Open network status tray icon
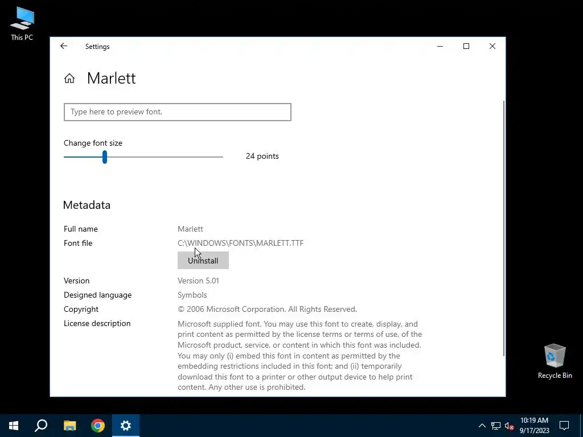583x437 pixels. pos(496,426)
